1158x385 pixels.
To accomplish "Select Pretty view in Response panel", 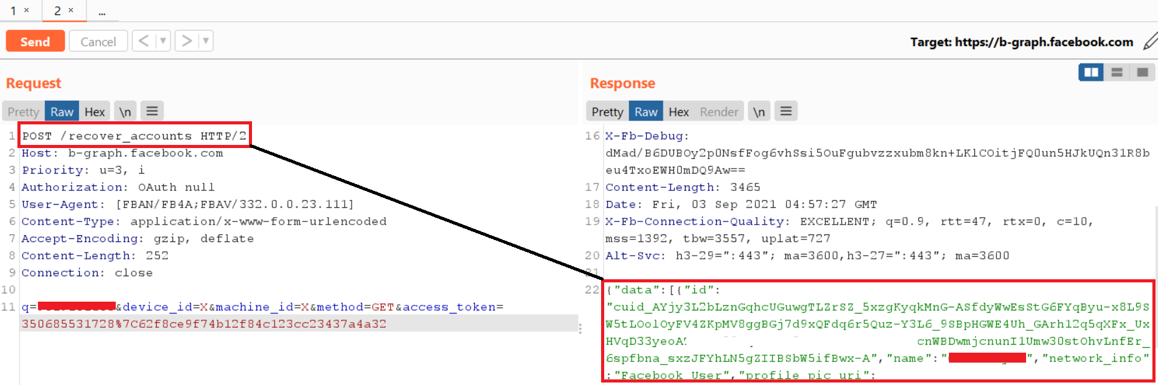I will (607, 112).
